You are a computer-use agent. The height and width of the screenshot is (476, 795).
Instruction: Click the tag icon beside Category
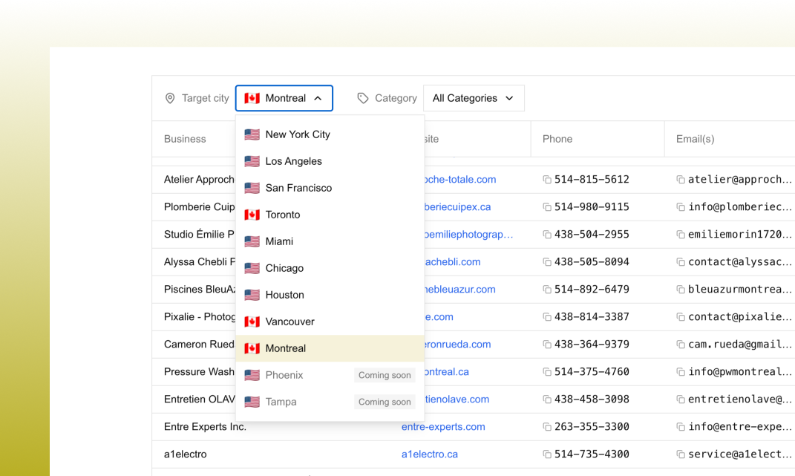362,97
